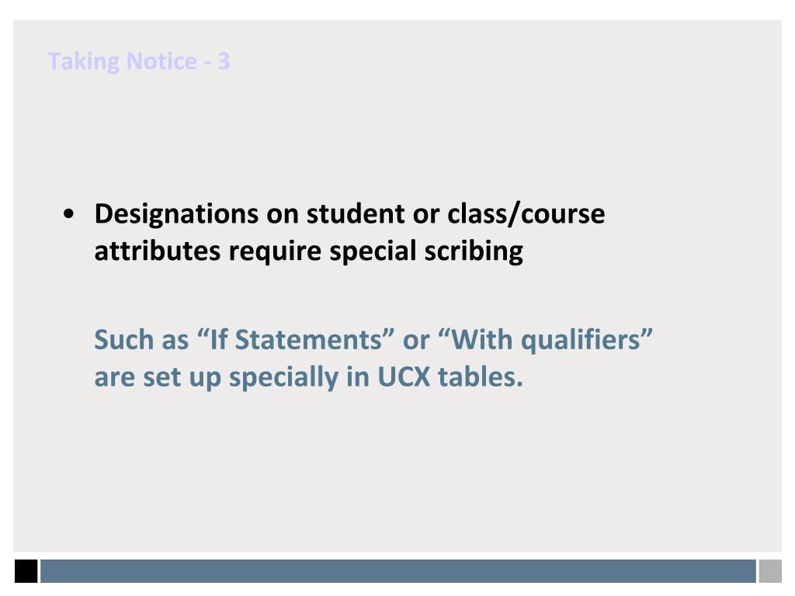Click the slate blue footer bar

[398, 571]
